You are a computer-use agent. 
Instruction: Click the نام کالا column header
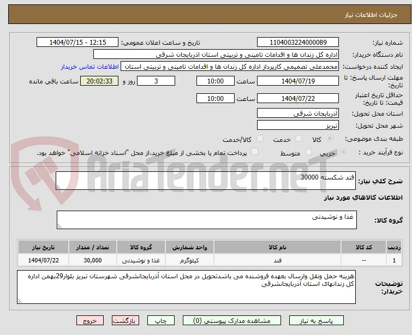pyautogui.click(x=277, y=247)
